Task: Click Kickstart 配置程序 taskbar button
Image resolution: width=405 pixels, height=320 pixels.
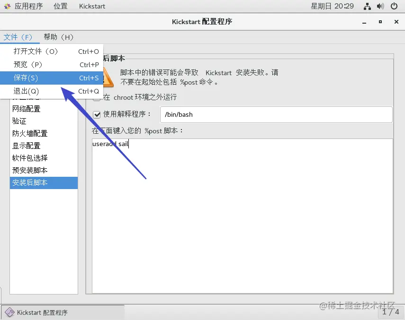Action: [63, 312]
